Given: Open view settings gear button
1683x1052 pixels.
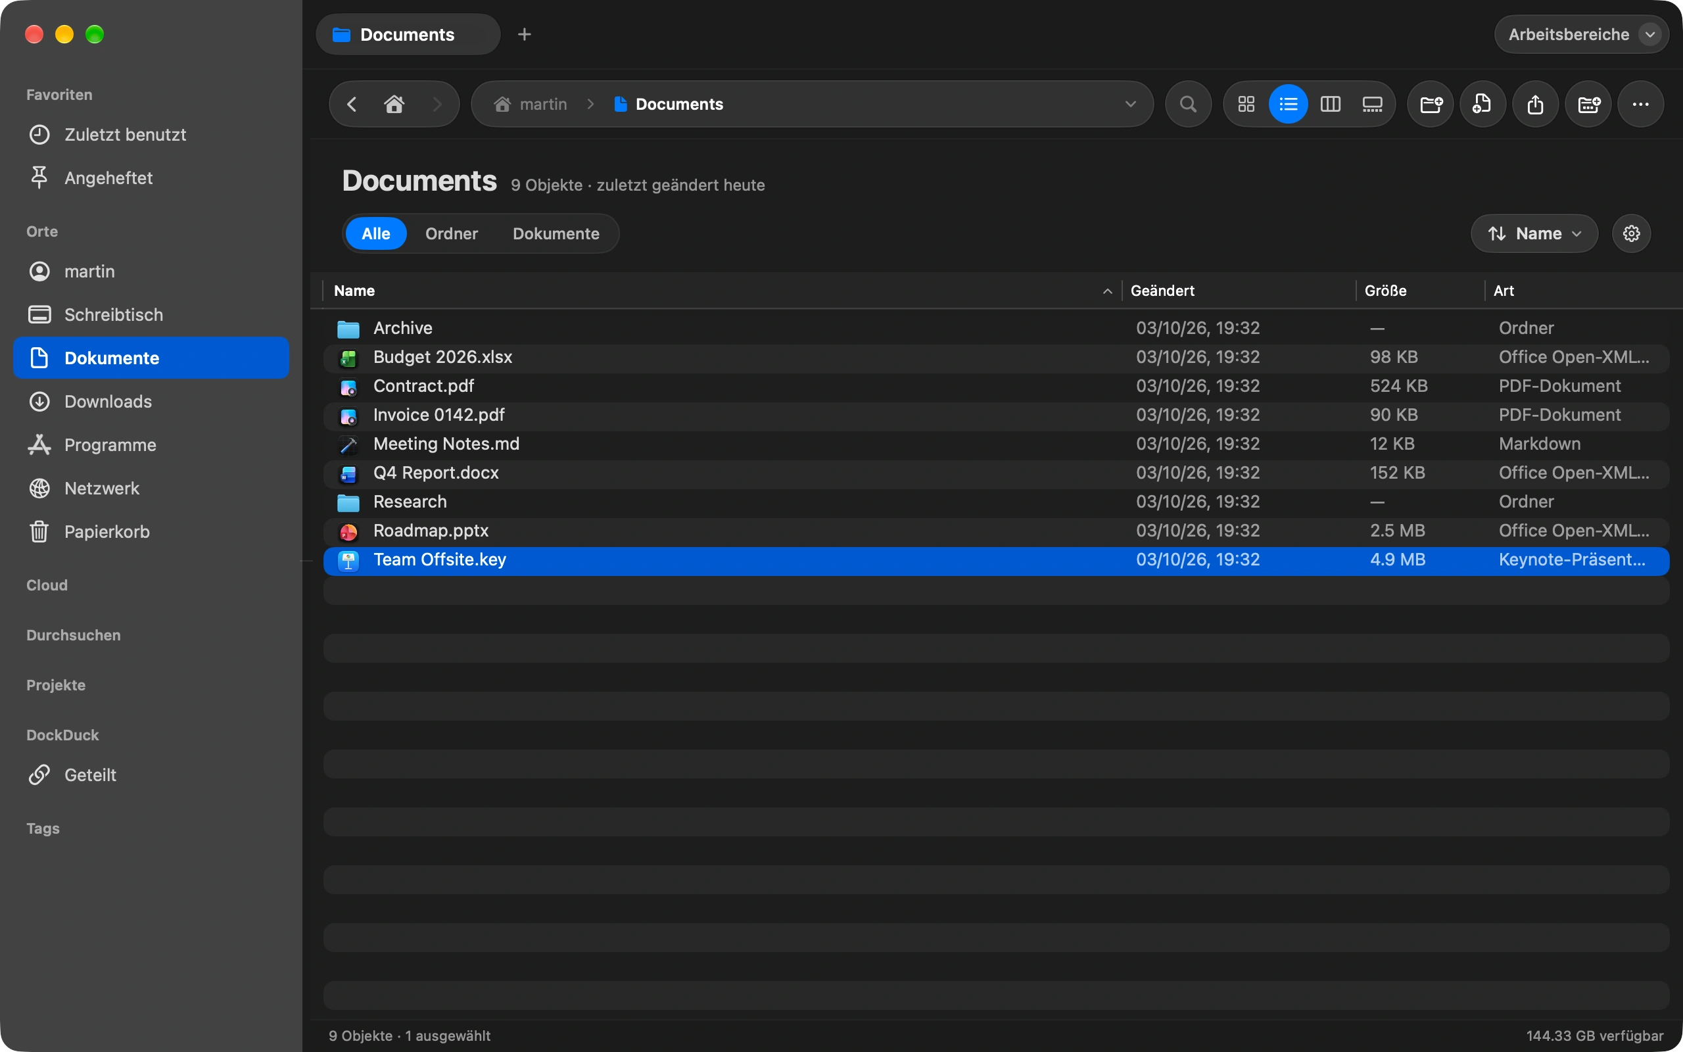Looking at the screenshot, I should coord(1632,234).
